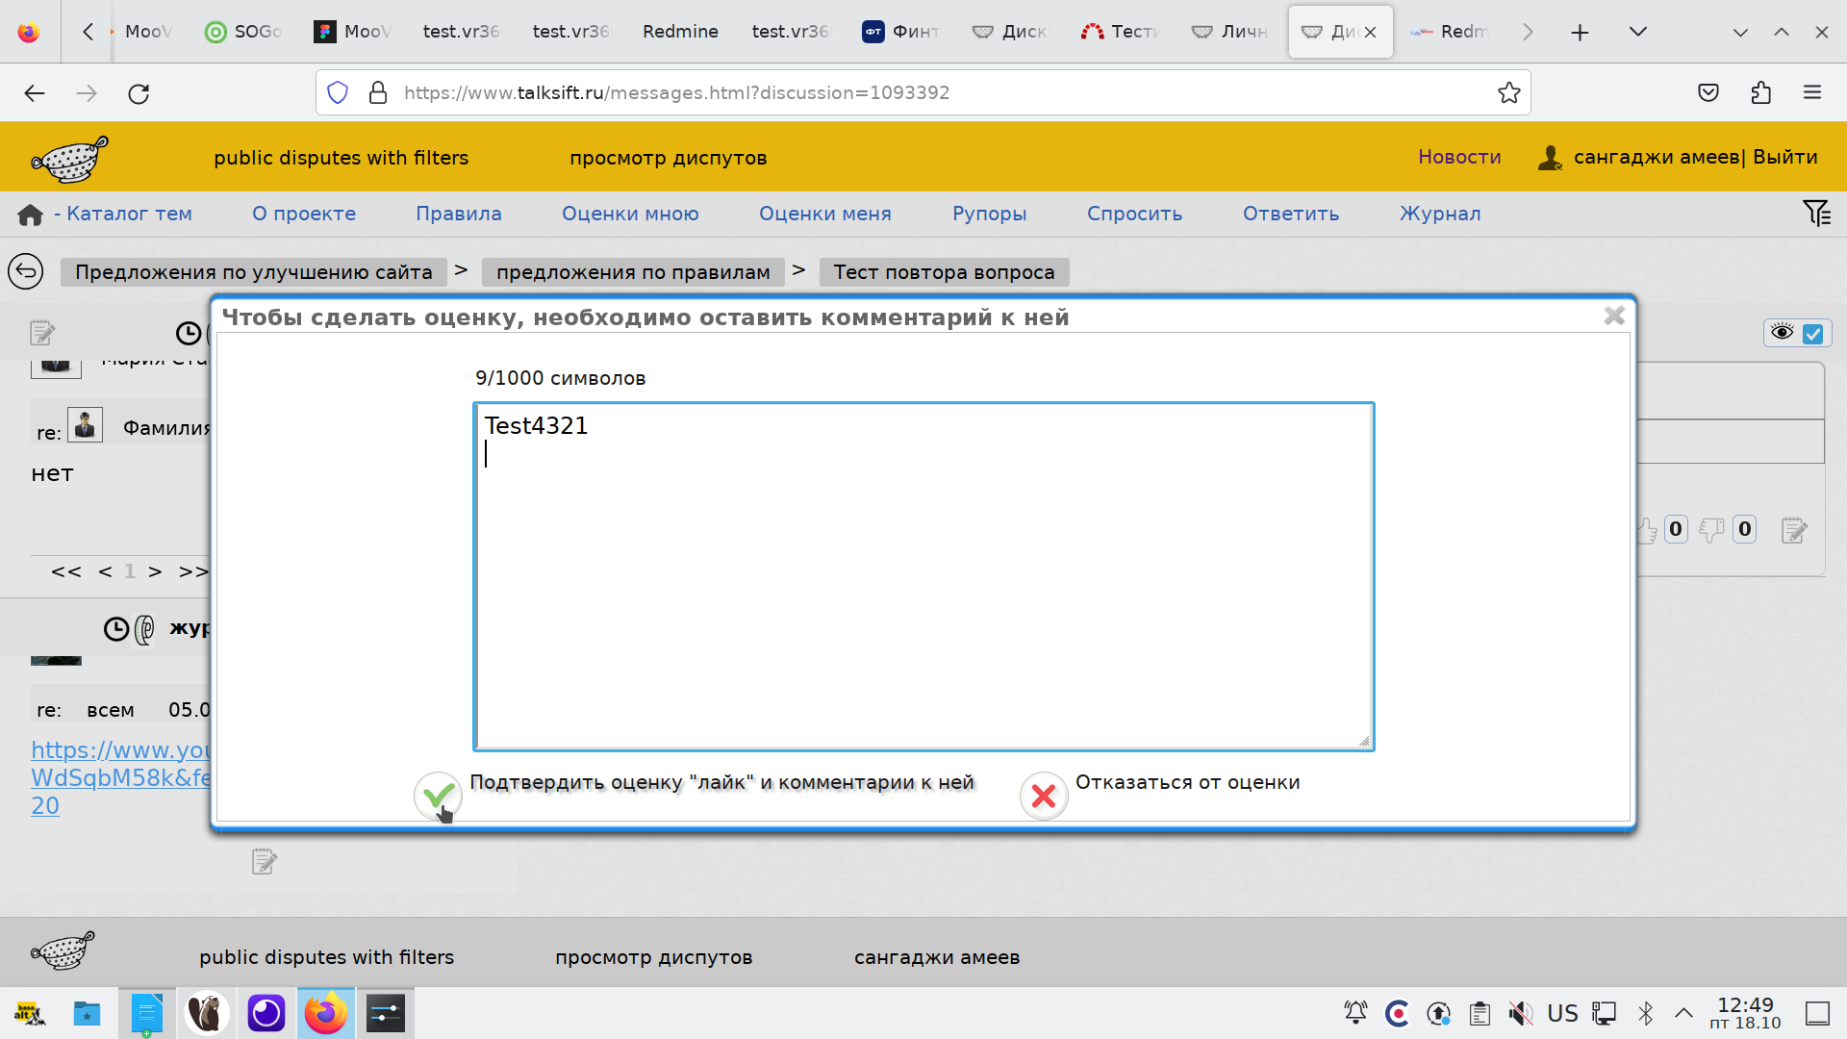Click the colander logo in header
The image size is (1847, 1039).
click(x=69, y=159)
